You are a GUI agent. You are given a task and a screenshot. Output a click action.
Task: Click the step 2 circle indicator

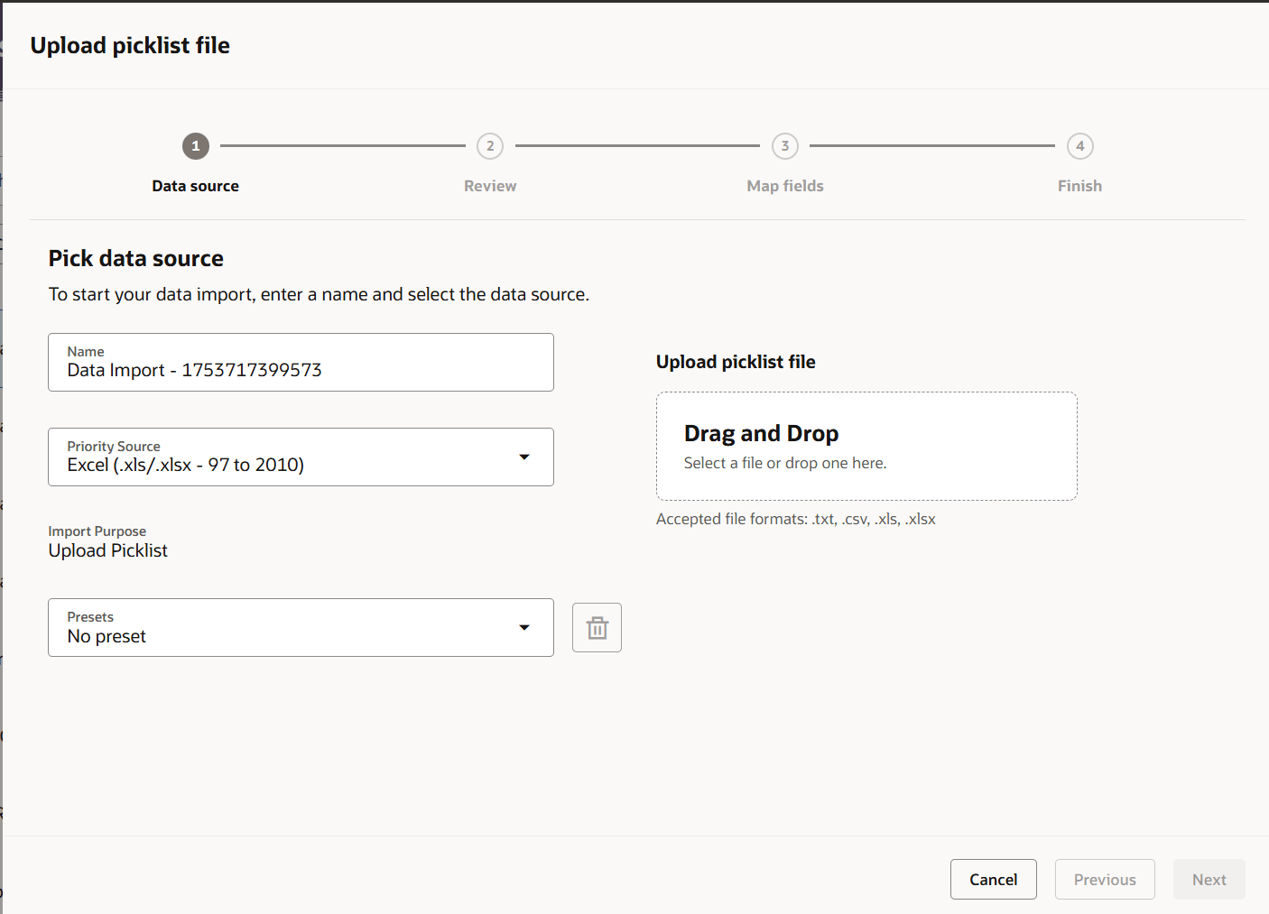click(x=490, y=146)
